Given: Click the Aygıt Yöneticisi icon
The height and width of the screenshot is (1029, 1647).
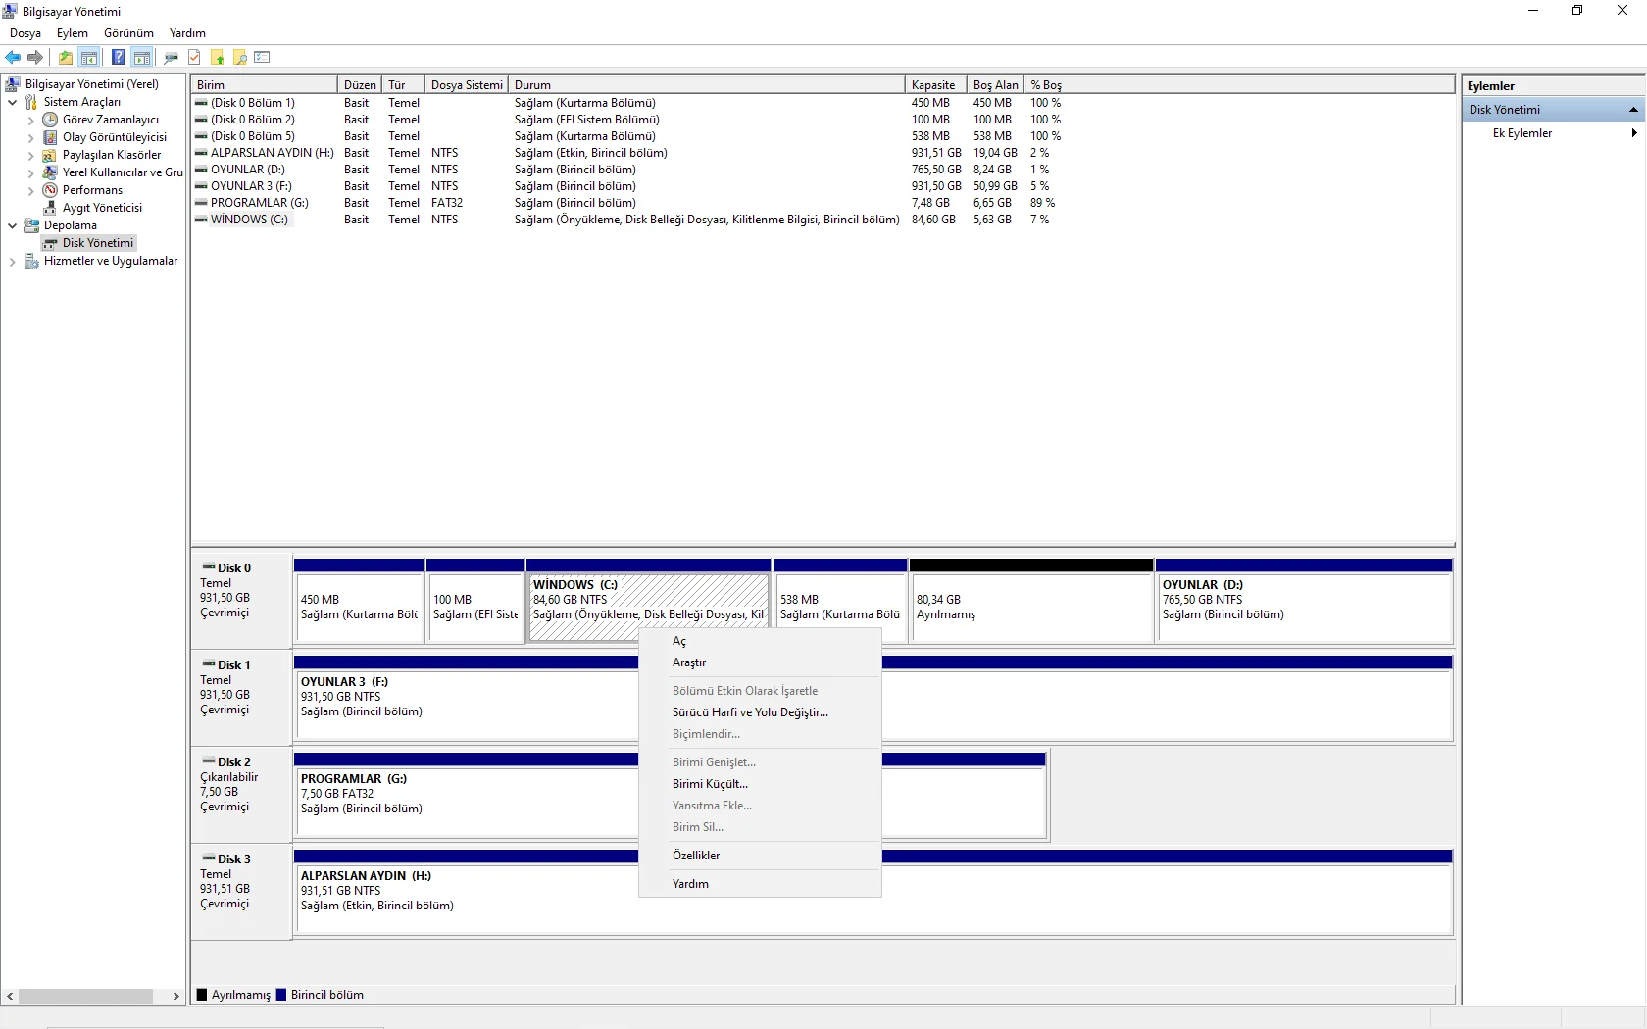Looking at the screenshot, I should point(50,208).
